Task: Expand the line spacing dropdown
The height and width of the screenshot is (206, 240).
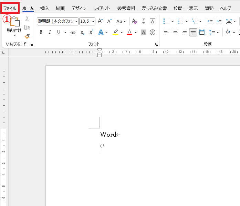Action: click(x=218, y=32)
